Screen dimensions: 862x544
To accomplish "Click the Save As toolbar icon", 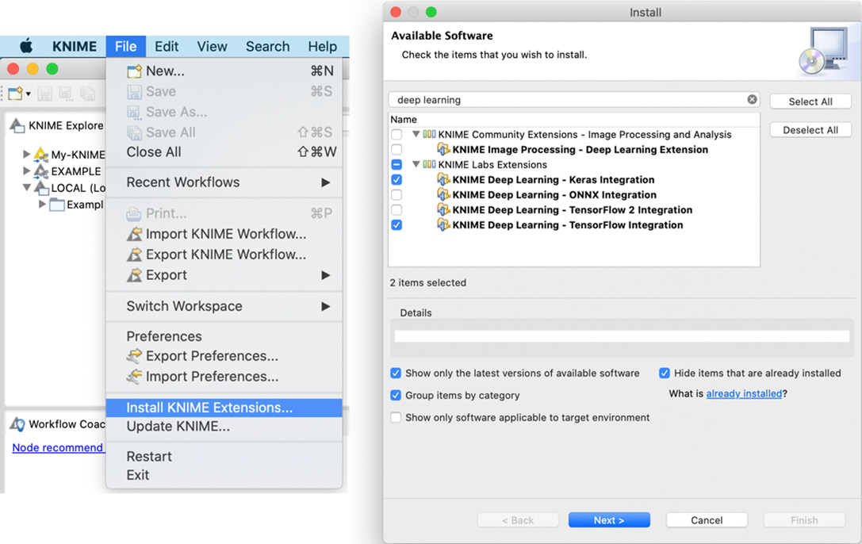I will click(x=65, y=94).
